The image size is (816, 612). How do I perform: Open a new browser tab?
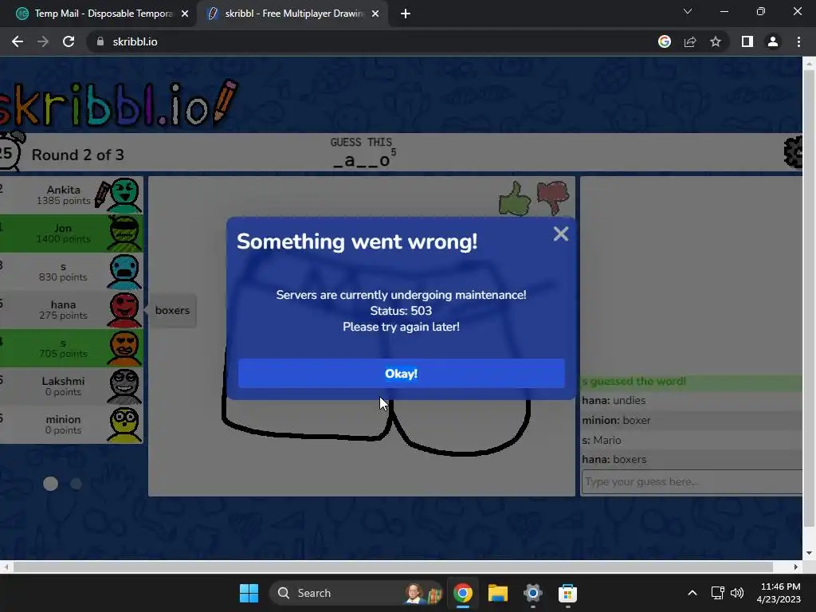(406, 14)
